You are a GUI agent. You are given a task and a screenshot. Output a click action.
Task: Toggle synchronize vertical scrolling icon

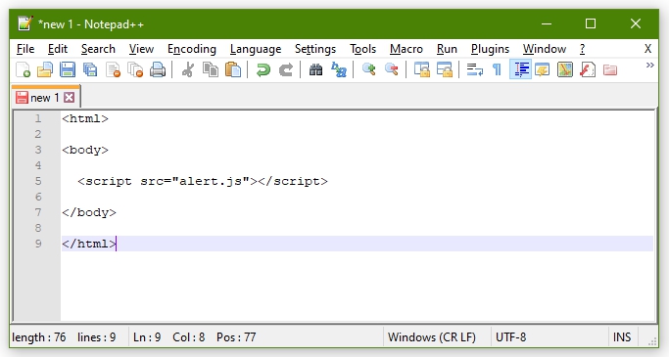422,69
